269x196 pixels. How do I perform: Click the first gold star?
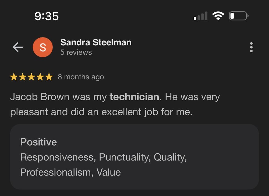pyautogui.click(x=14, y=77)
